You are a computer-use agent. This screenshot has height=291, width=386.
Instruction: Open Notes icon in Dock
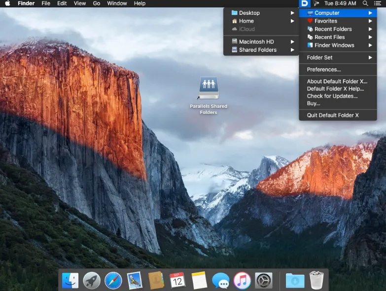199,280
